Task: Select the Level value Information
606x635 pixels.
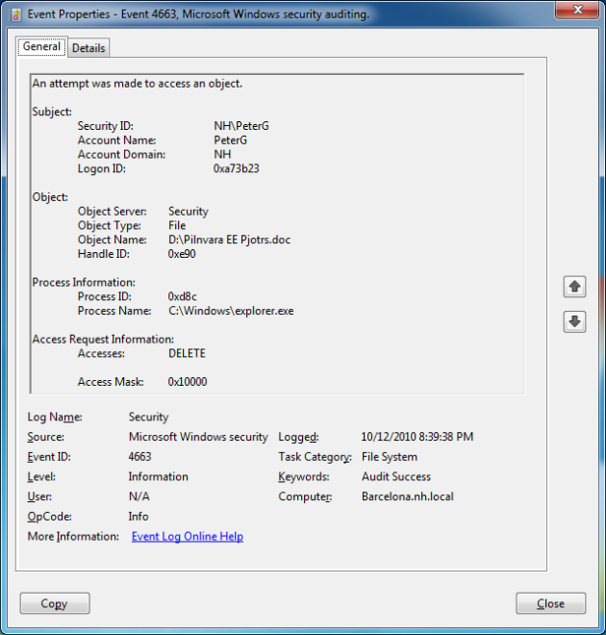Action: 159,476
